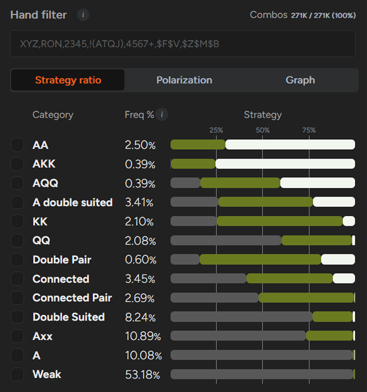
Task: Click the white segment of AKK strategy bar
Action: [285, 164]
